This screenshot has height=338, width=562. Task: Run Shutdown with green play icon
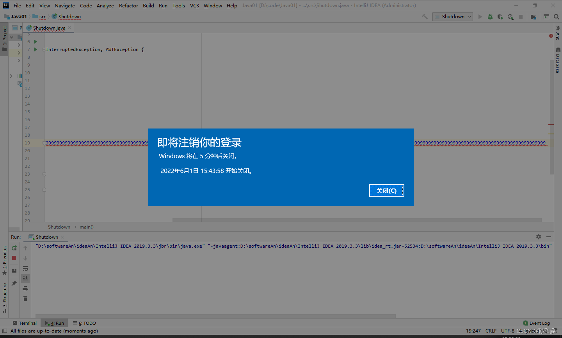point(480,17)
